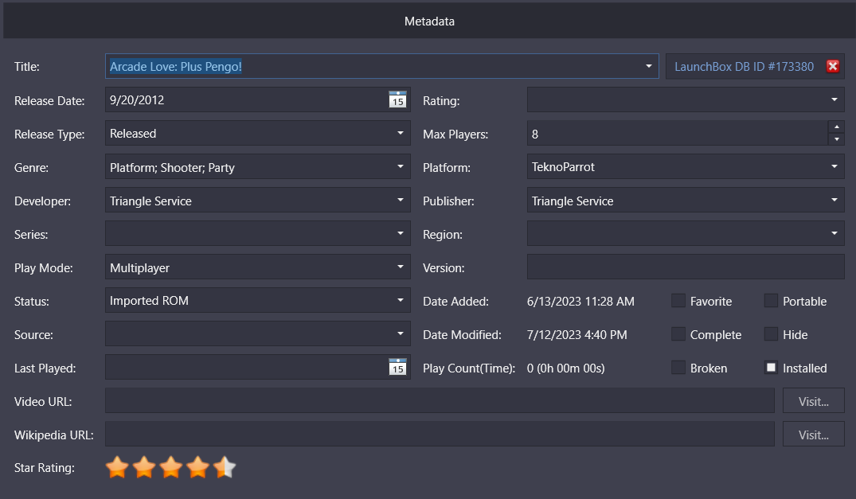
Task: Click the fourth rating star
Action: pyautogui.click(x=197, y=467)
